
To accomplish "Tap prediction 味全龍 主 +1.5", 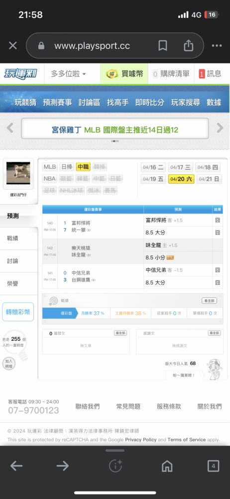I will [x=161, y=245].
